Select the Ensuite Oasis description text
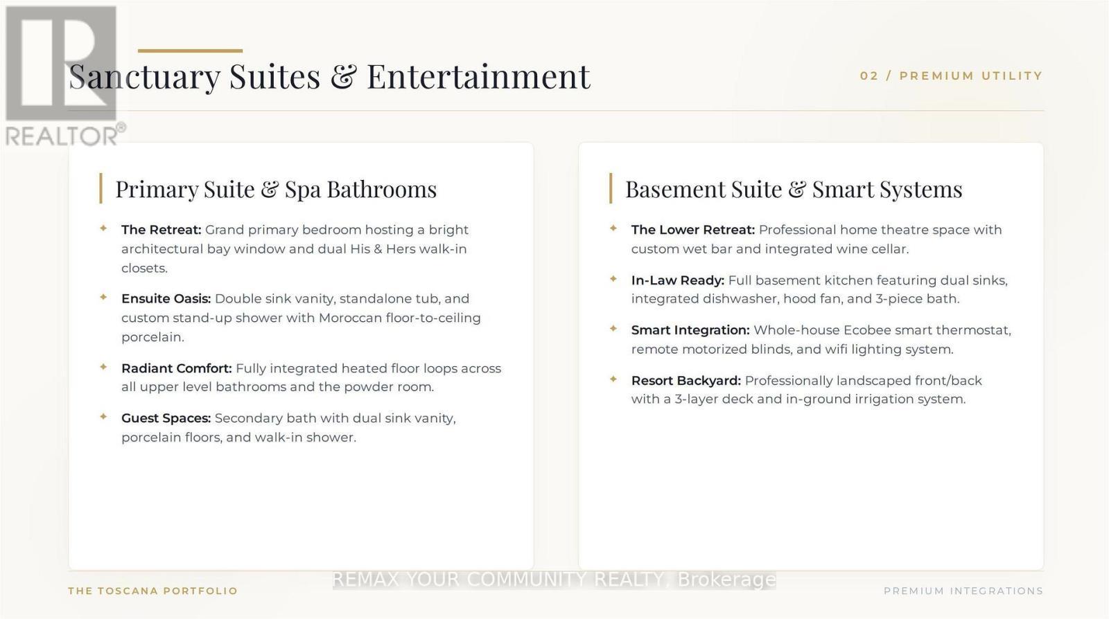 coord(302,318)
